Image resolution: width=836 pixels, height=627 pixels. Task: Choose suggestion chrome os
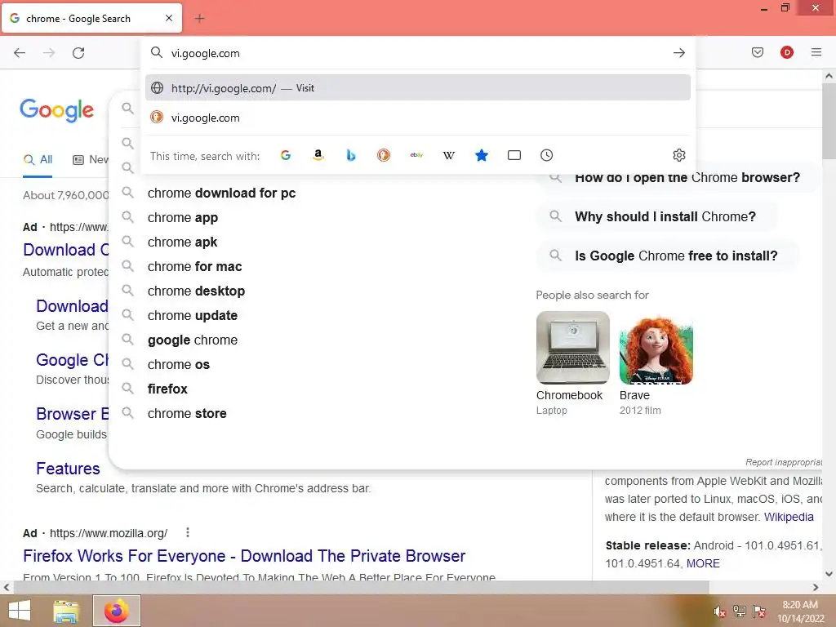(x=179, y=365)
